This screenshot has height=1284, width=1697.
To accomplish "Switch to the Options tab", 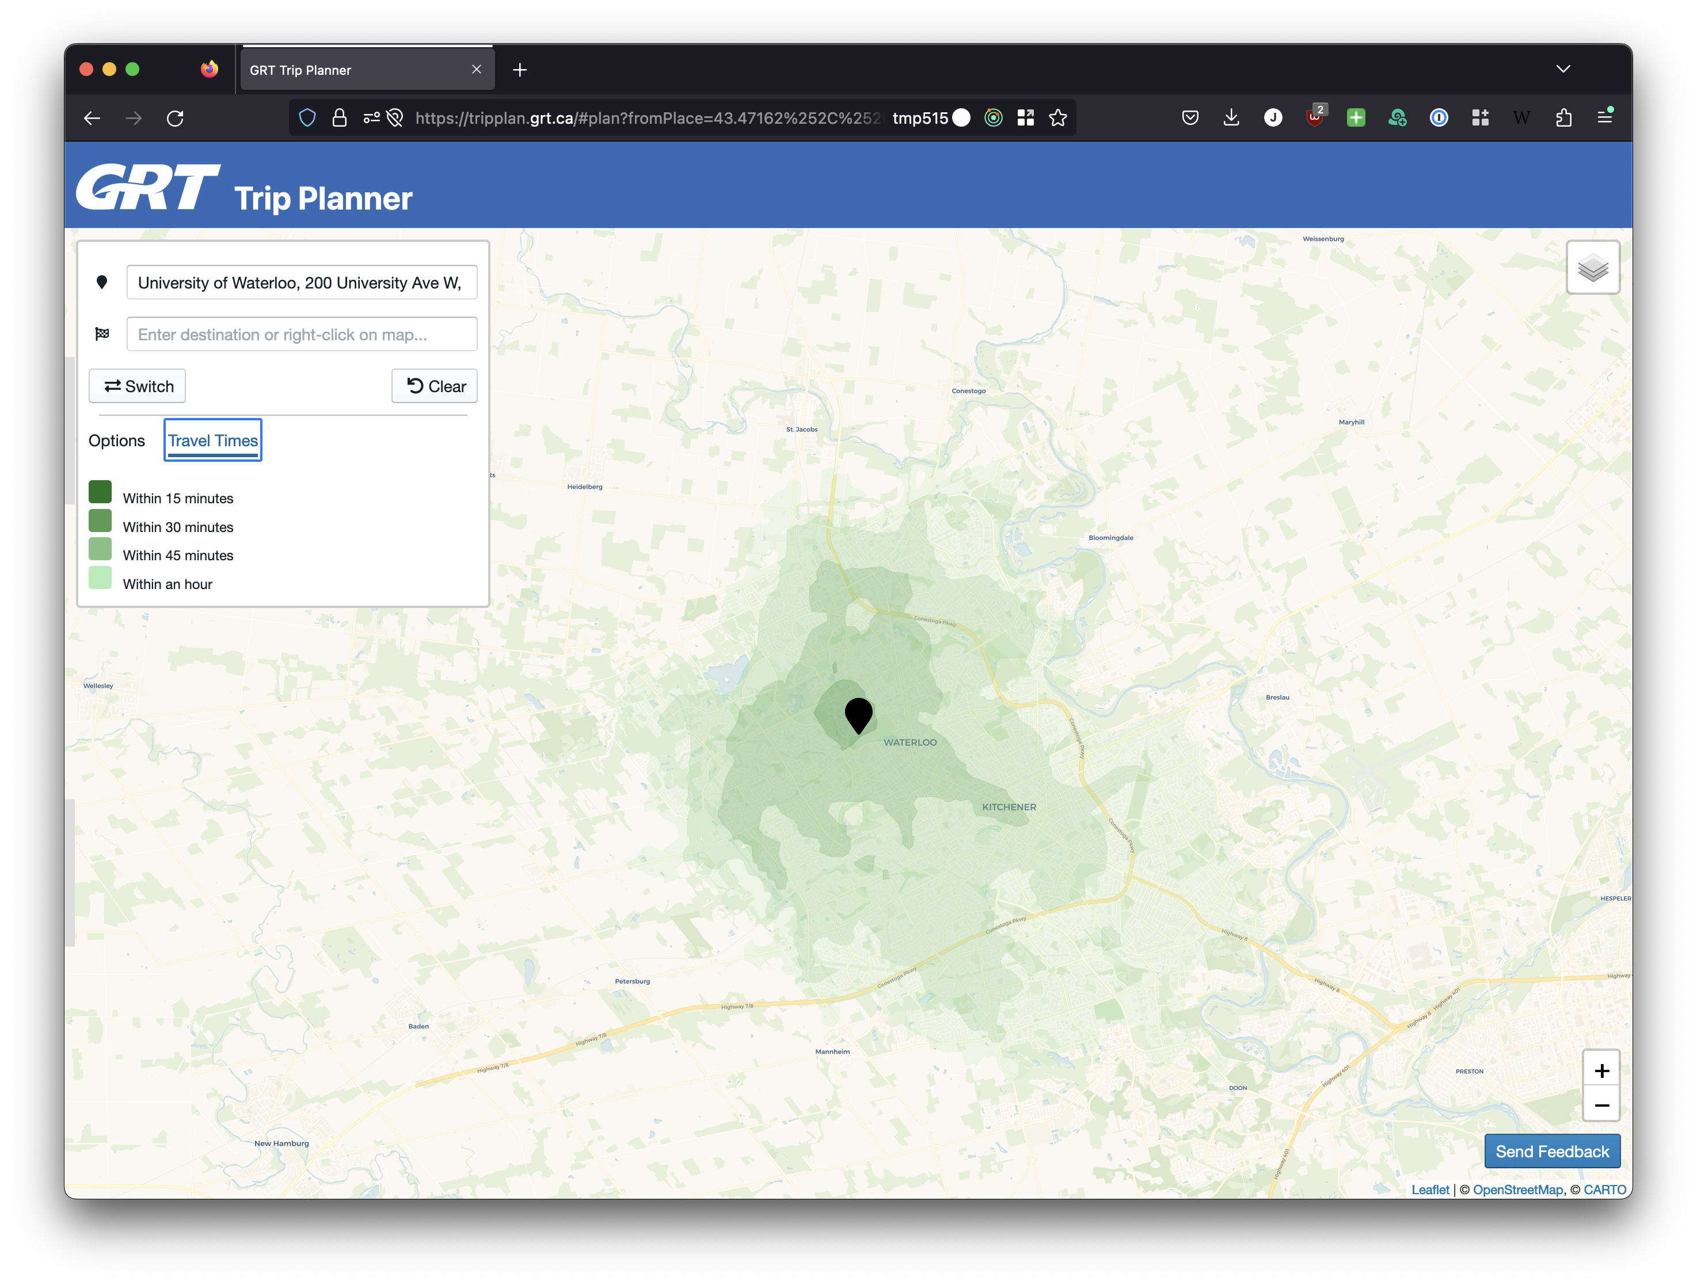I will point(117,440).
